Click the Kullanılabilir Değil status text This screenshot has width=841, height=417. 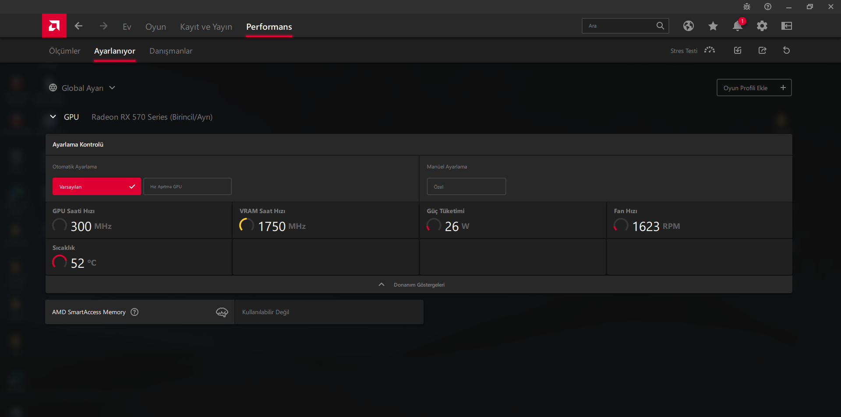pyautogui.click(x=265, y=312)
